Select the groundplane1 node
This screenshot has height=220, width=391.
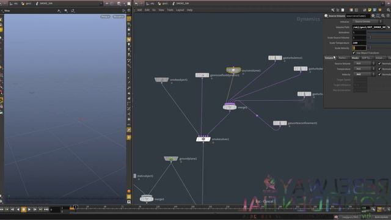pyautogui.click(x=171, y=159)
